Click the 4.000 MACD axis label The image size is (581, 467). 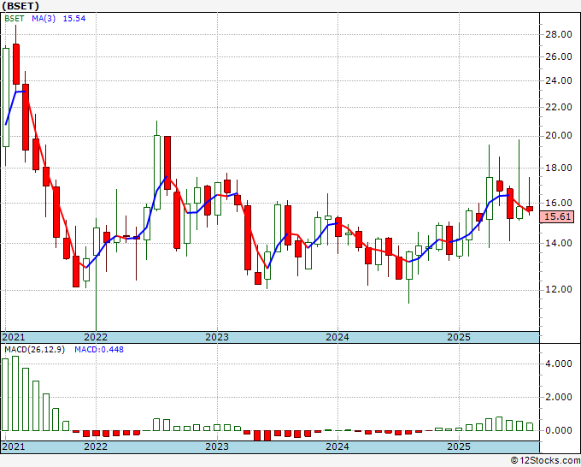point(559,364)
